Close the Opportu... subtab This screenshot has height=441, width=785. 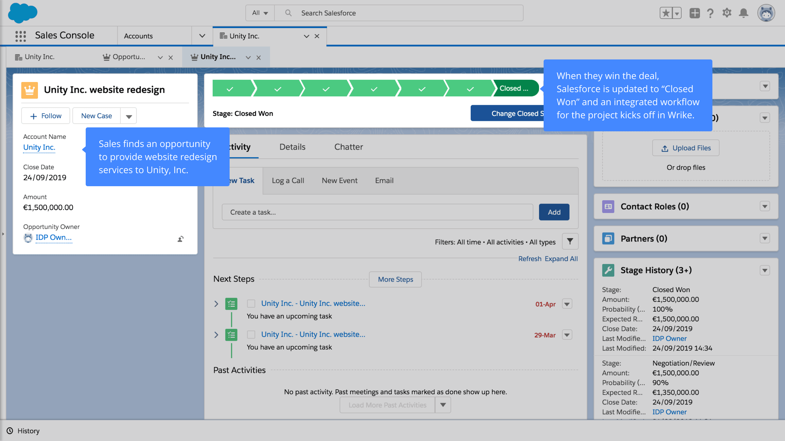tap(171, 57)
